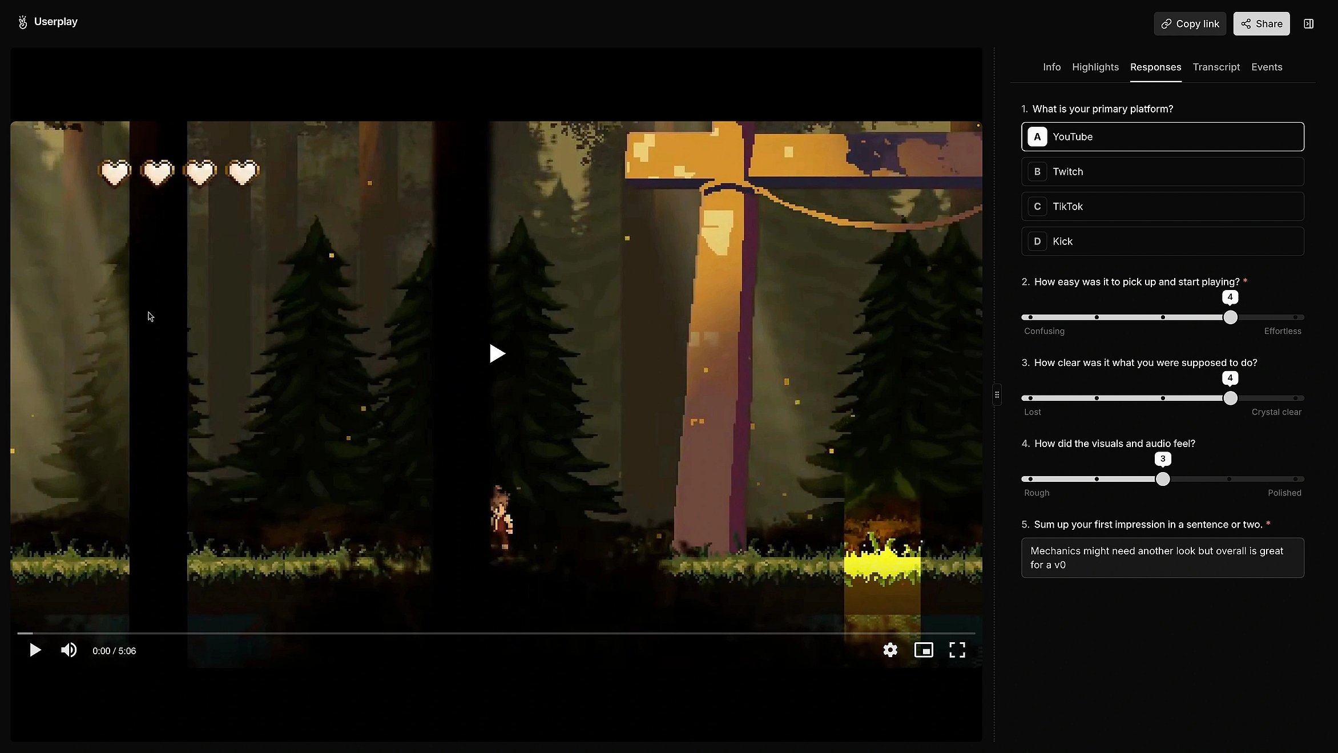
Task: Click the 'Rough' slider label
Action: tap(1037, 493)
